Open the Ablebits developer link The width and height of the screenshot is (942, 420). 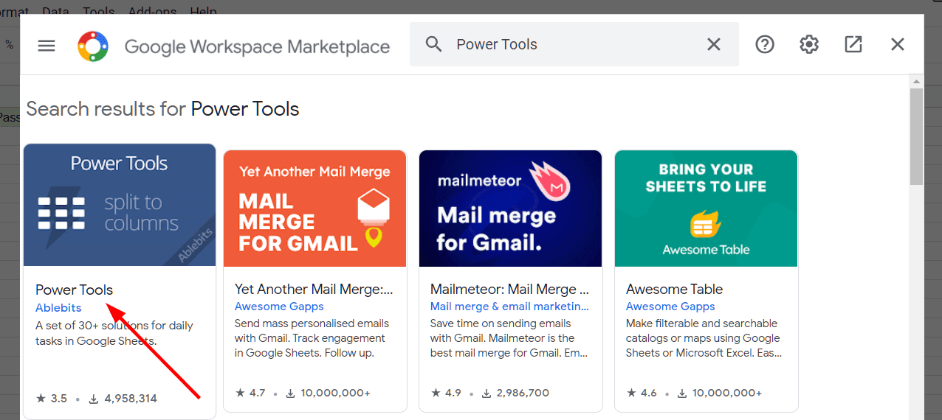tap(58, 308)
